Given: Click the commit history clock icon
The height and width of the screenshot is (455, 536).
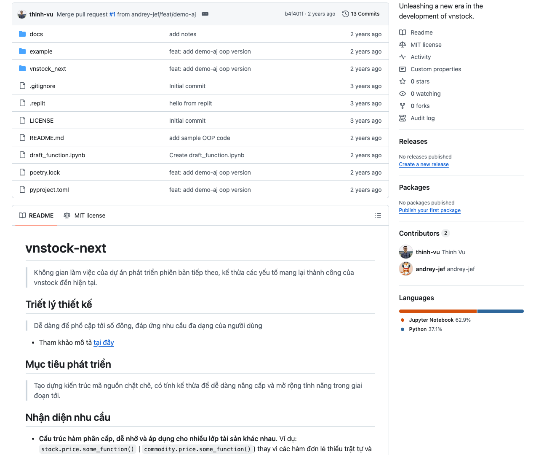Looking at the screenshot, I should pos(346,14).
